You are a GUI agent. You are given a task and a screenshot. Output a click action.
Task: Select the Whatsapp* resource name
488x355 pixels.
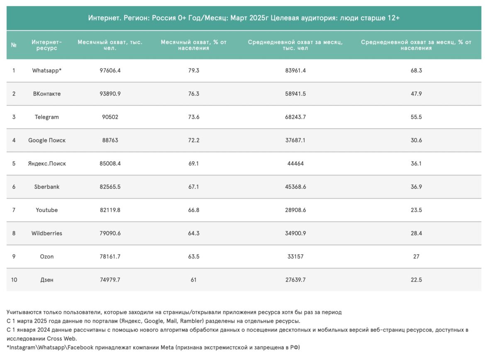(47, 71)
